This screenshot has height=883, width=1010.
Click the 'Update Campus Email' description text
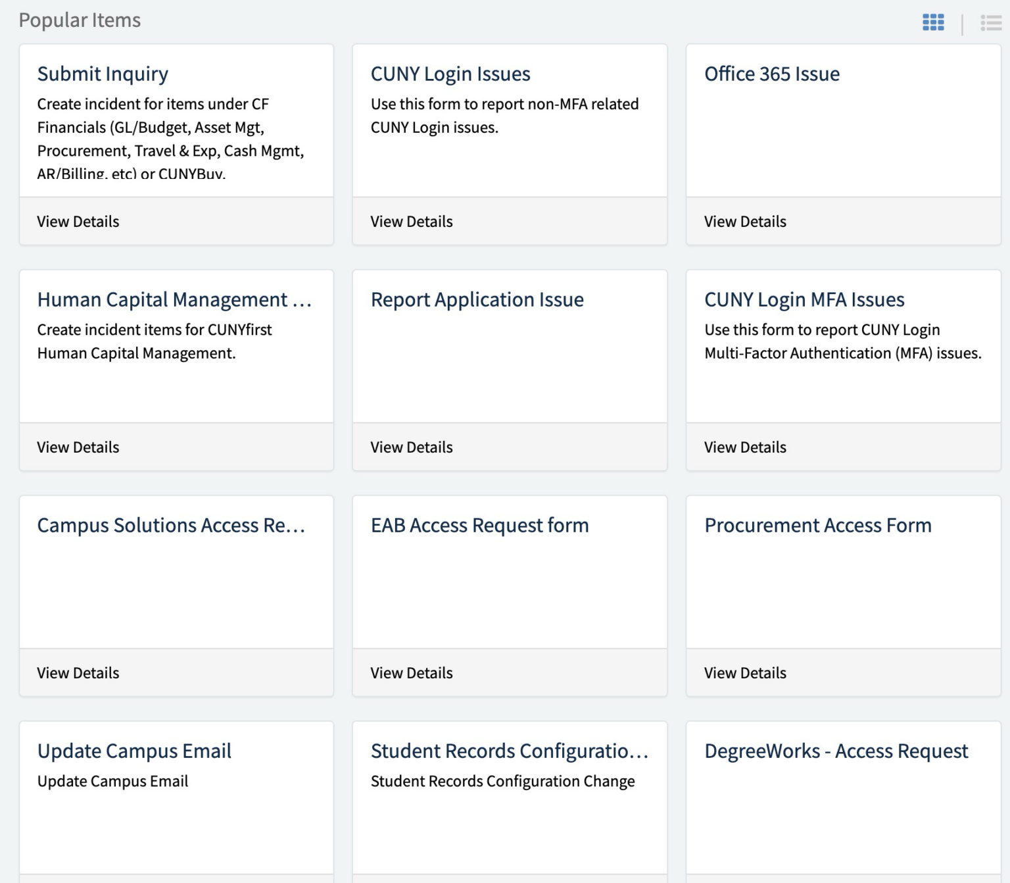112,781
